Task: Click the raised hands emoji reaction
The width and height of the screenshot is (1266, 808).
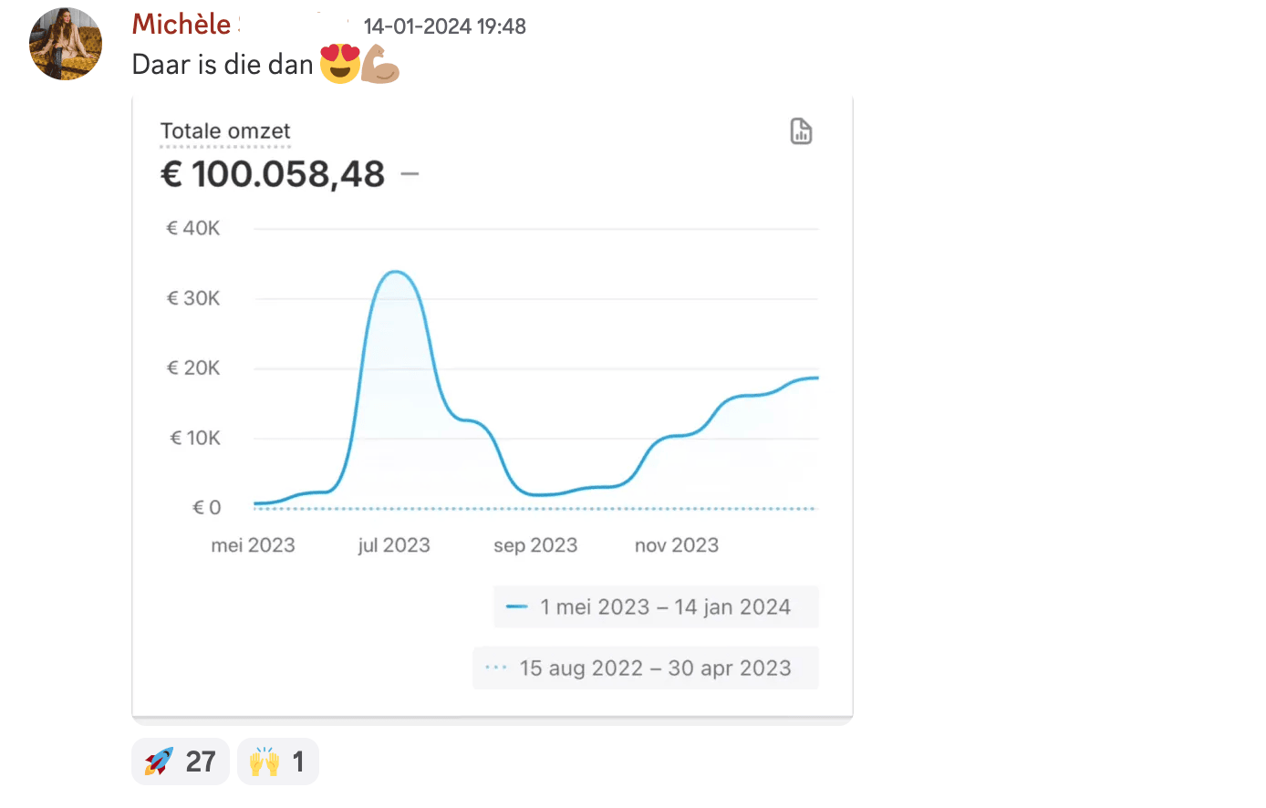Action: [277, 761]
